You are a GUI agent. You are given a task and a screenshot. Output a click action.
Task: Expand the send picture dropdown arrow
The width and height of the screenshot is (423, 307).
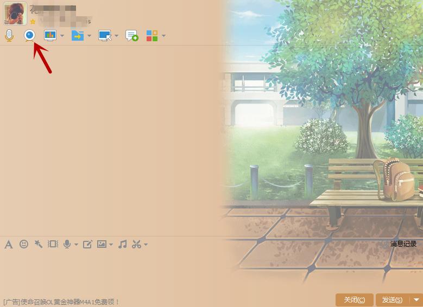click(111, 245)
